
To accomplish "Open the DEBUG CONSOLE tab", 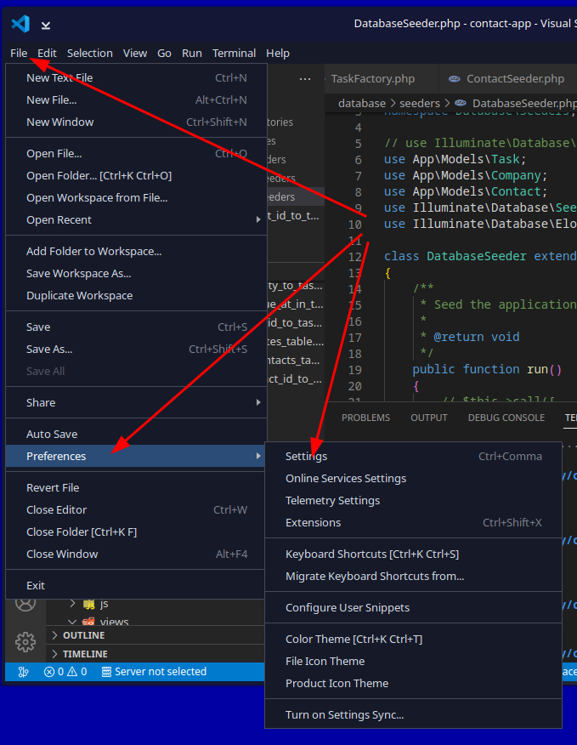I will pyautogui.click(x=506, y=418).
